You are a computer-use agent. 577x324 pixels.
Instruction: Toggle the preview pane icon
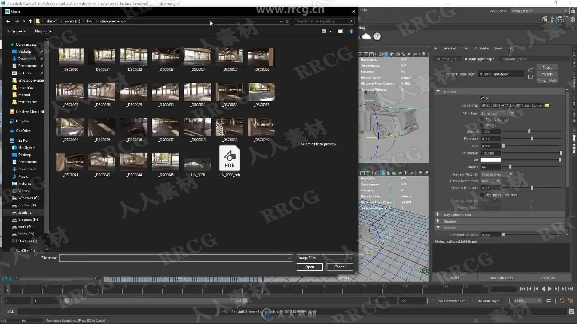pos(340,31)
